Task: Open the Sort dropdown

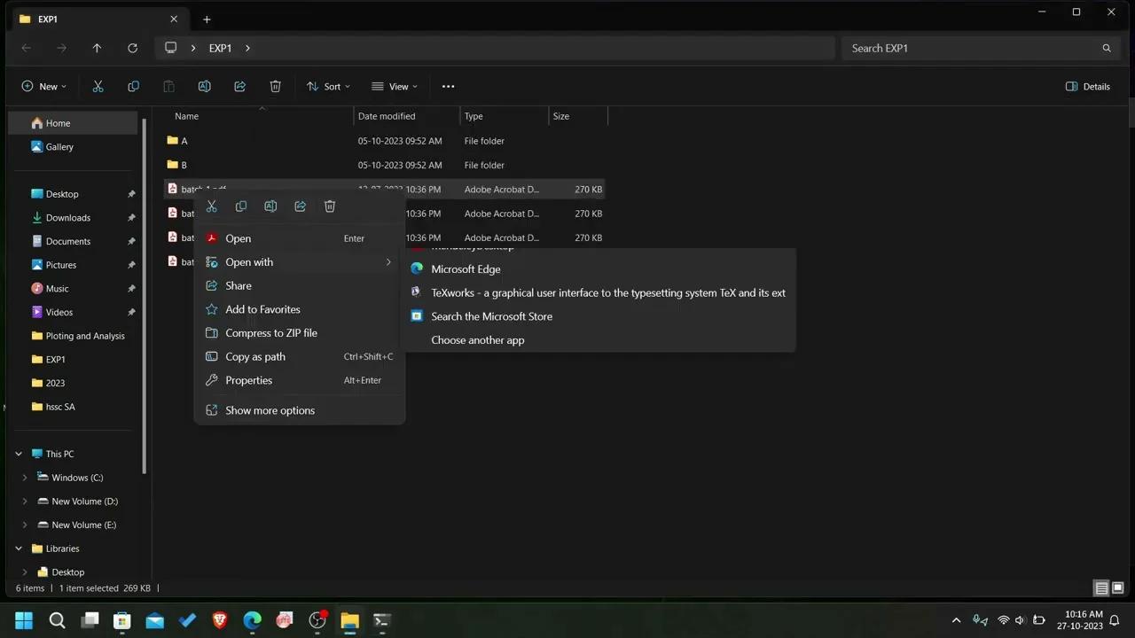Action: tap(328, 86)
